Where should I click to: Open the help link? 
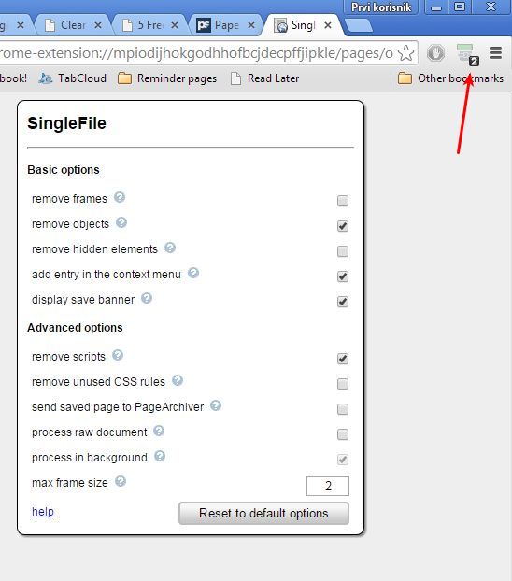tap(43, 511)
